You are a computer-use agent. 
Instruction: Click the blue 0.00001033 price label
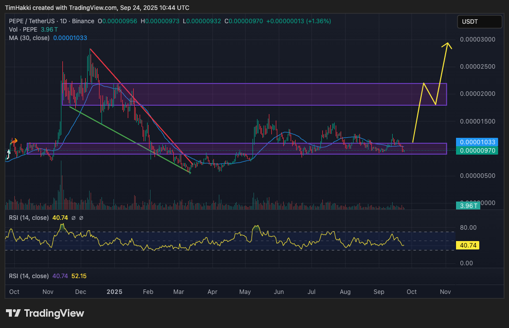[477, 142]
